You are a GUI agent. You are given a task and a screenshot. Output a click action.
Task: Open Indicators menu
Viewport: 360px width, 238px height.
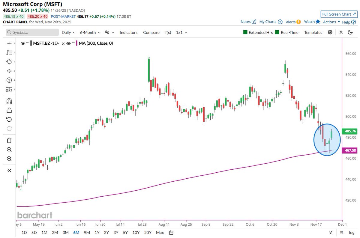coord(128,32)
